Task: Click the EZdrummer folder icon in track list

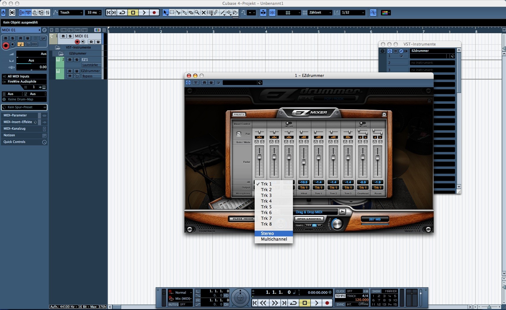Action: pyautogui.click(x=61, y=53)
